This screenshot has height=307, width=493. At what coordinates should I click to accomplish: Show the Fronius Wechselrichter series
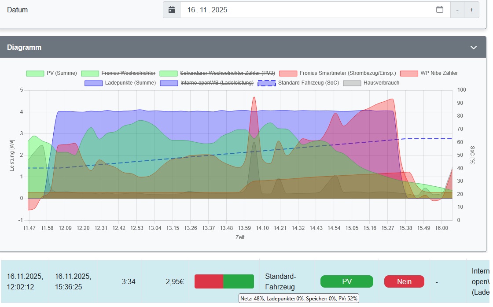tap(118, 73)
